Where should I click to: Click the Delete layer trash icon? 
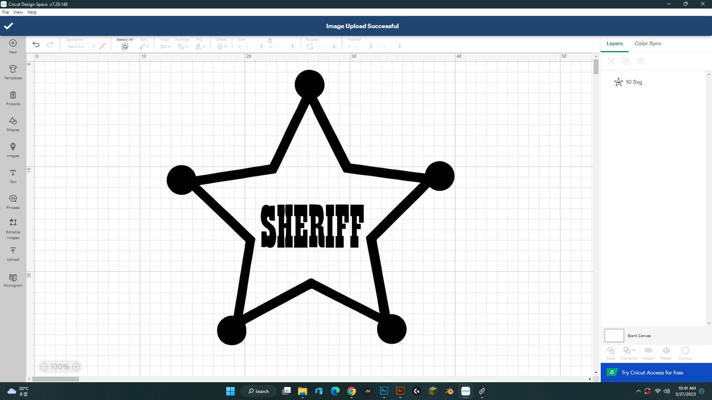pos(641,61)
